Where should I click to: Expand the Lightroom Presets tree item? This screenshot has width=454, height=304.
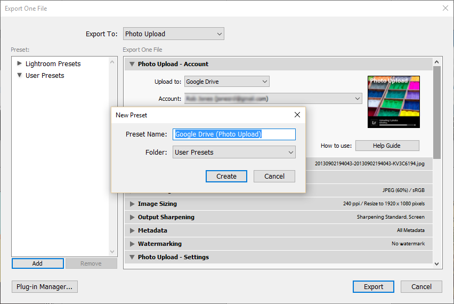pyautogui.click(x=20, y=63)
